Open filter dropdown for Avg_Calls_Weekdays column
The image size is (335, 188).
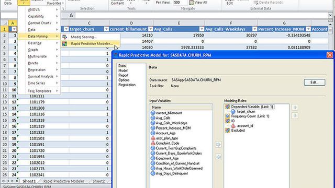coord(255,29)
